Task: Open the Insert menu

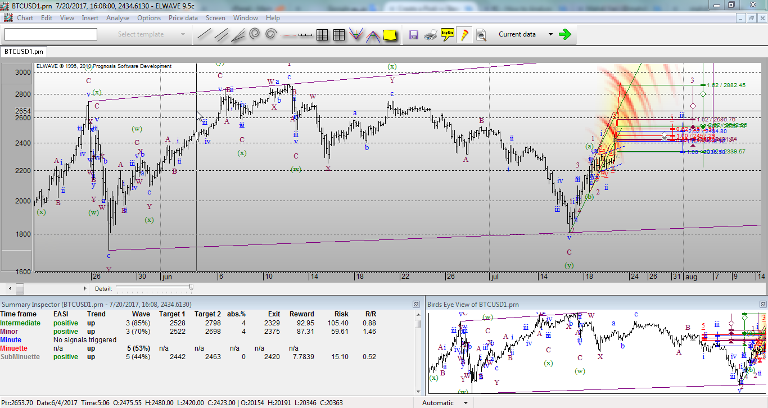Action: point(90,17)
